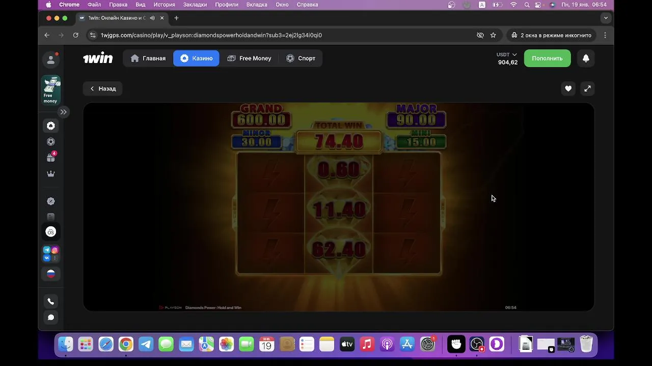Open the Справка menu
The height and width of the screenshot is (366, 652).
coord(308,5)
